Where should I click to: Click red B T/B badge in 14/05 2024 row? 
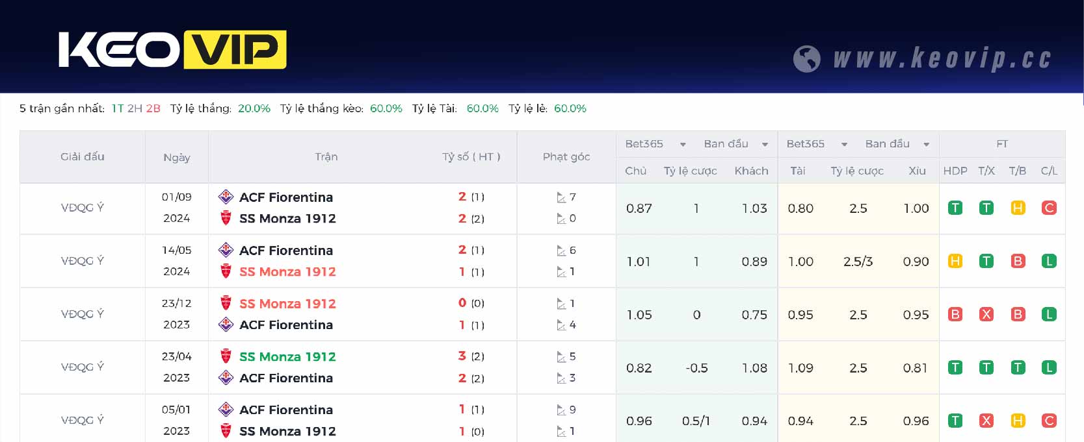(x=1018, y=262)
